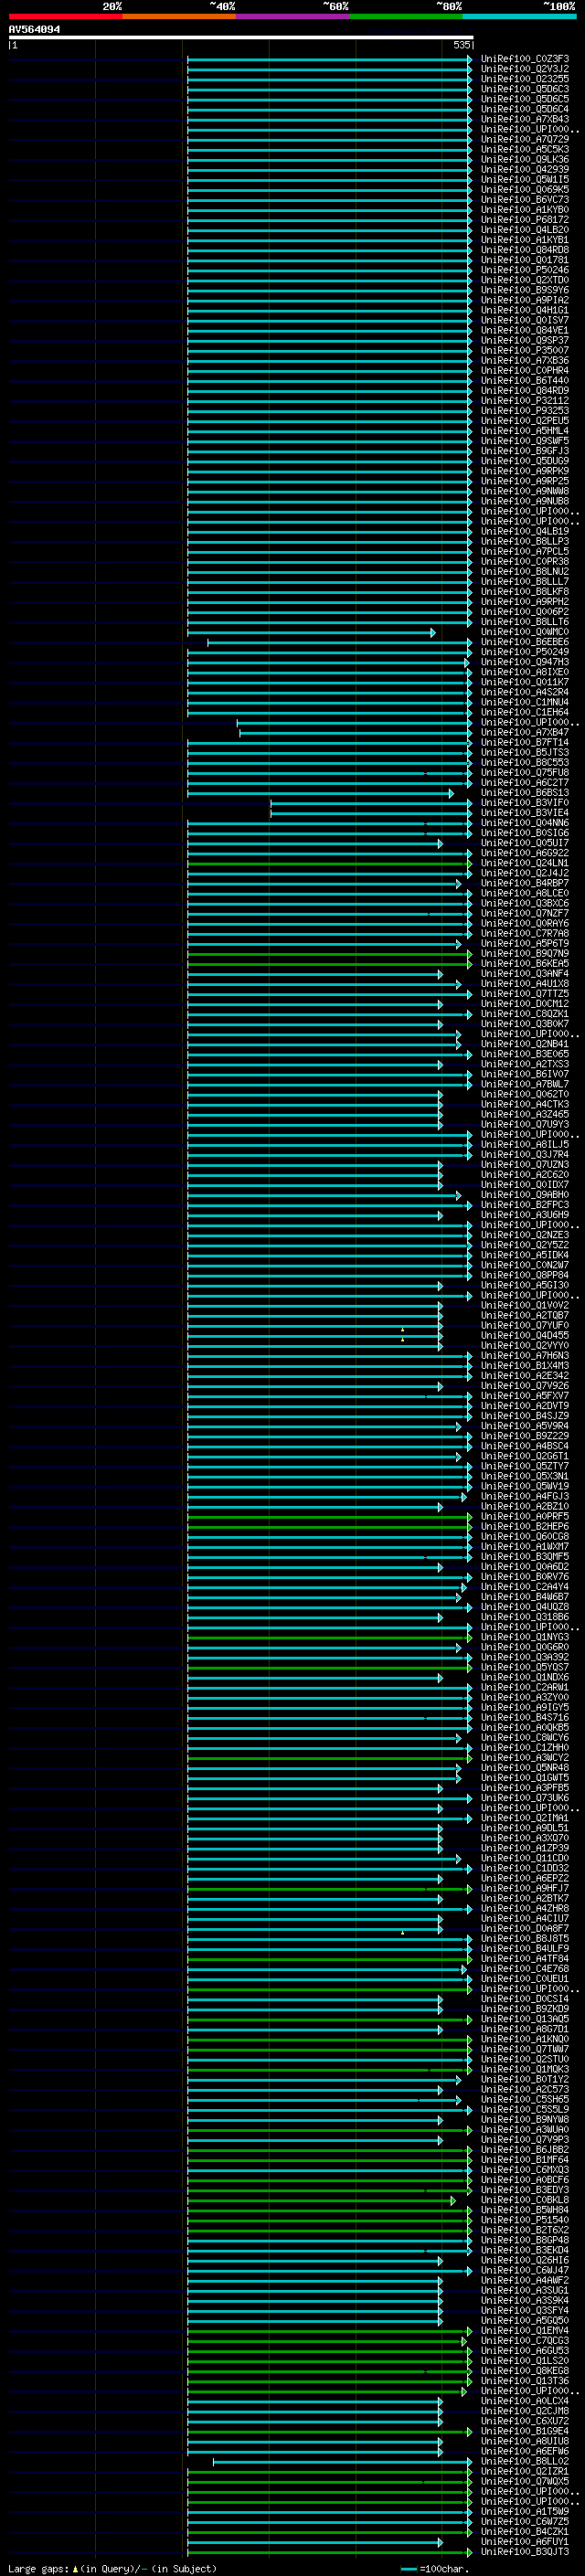Open hit UniRef100_O23255
The height and width of the screenshot is (2576, 585).
[x=525, y=79]
